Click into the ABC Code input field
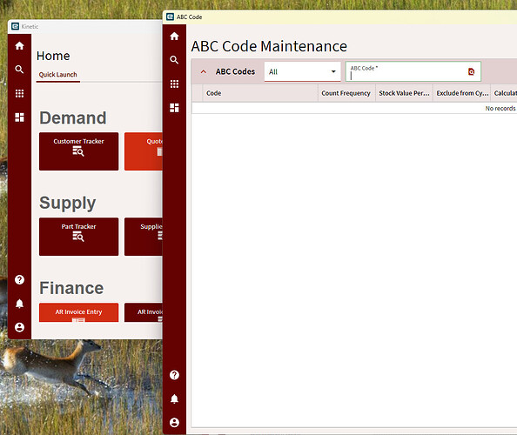The width and height of the screenshot is (517, 435). (407, 71)
